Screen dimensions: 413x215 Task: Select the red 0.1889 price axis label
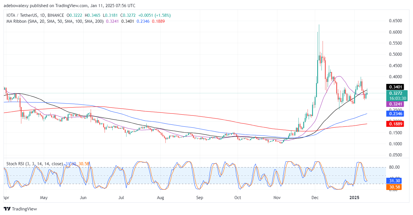click(x=395, y=124)
